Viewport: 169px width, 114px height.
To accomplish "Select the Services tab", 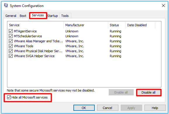I will point(38,15).
